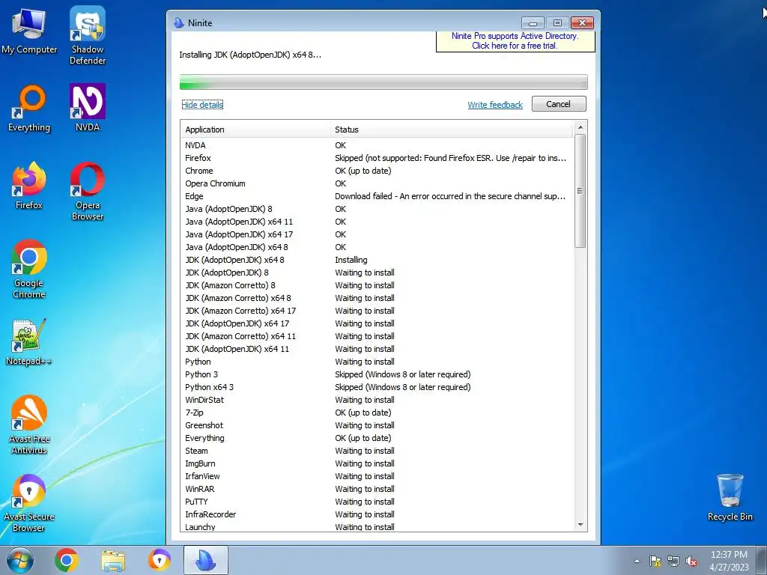Open the Windows Start menu orb

click(20, 560)
